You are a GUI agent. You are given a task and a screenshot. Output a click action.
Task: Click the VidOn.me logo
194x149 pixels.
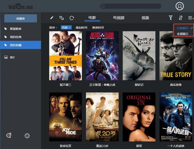(x=21, y=7)
